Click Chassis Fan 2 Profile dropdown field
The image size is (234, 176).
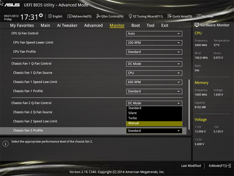154,131
